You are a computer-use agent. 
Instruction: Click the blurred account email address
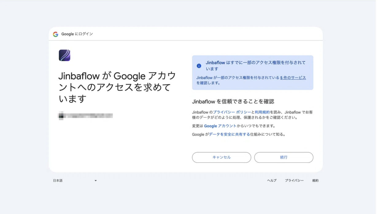coord(86,116)
